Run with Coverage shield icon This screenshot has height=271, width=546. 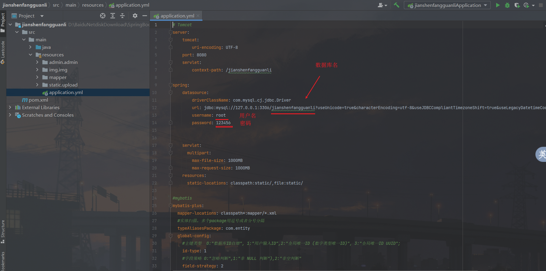[517, 5]
